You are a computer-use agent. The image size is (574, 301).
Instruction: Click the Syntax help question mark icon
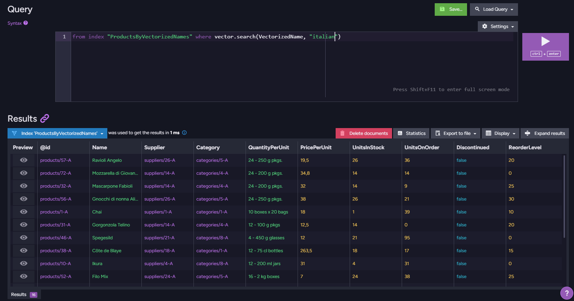click(26, 23)
